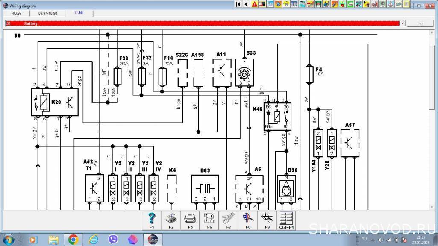438x246 pixels.
Task: Click the F1 help question mark button
Action: pyautogui.click(x=152, y=220)
